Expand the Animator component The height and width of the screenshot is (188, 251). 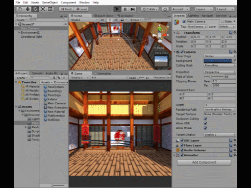coord(175,155)
